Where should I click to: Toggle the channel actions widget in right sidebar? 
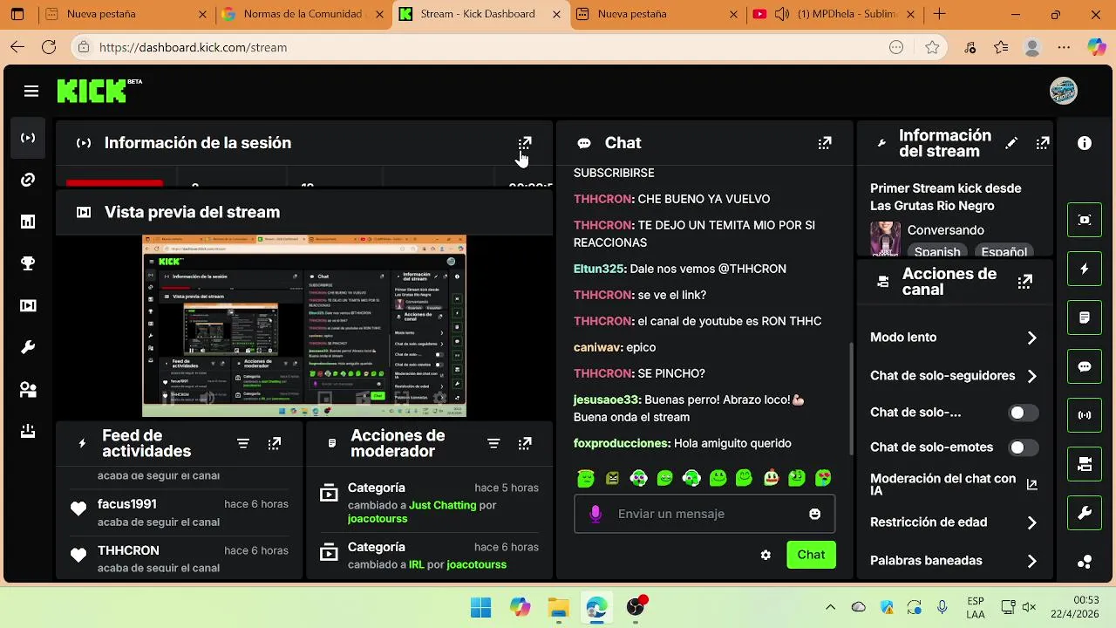tap(1085, 464)
